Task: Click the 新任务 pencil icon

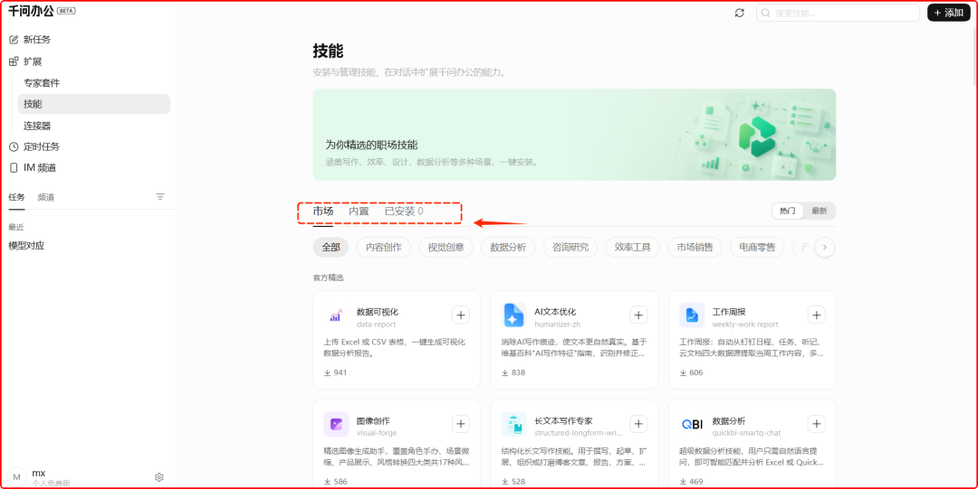Action: (x=14, y=40)
